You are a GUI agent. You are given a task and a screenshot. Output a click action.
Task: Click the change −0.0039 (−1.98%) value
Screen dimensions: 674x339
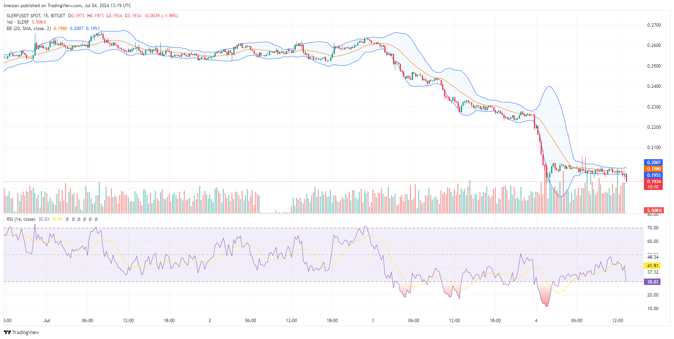161,16
